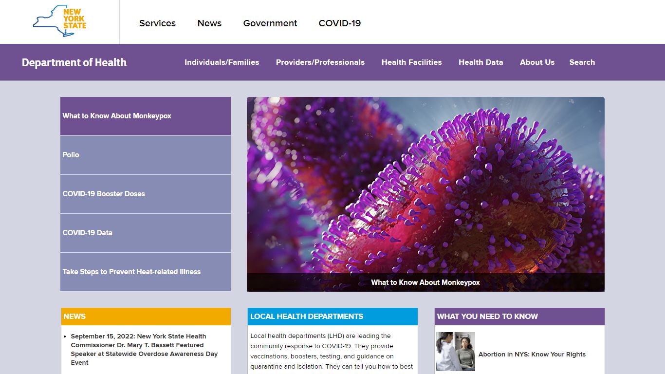Expand the Health Facilities menu
Viewport: 665px width, 374px height.
pyautogui.click(x=411, y=62)
